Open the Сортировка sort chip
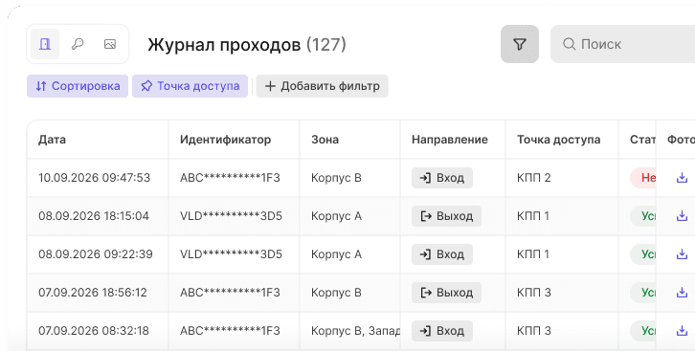Viewport: 695px width, 351px height. tap(78, 86)
